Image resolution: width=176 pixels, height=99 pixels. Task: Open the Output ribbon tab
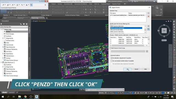(53, 4)
